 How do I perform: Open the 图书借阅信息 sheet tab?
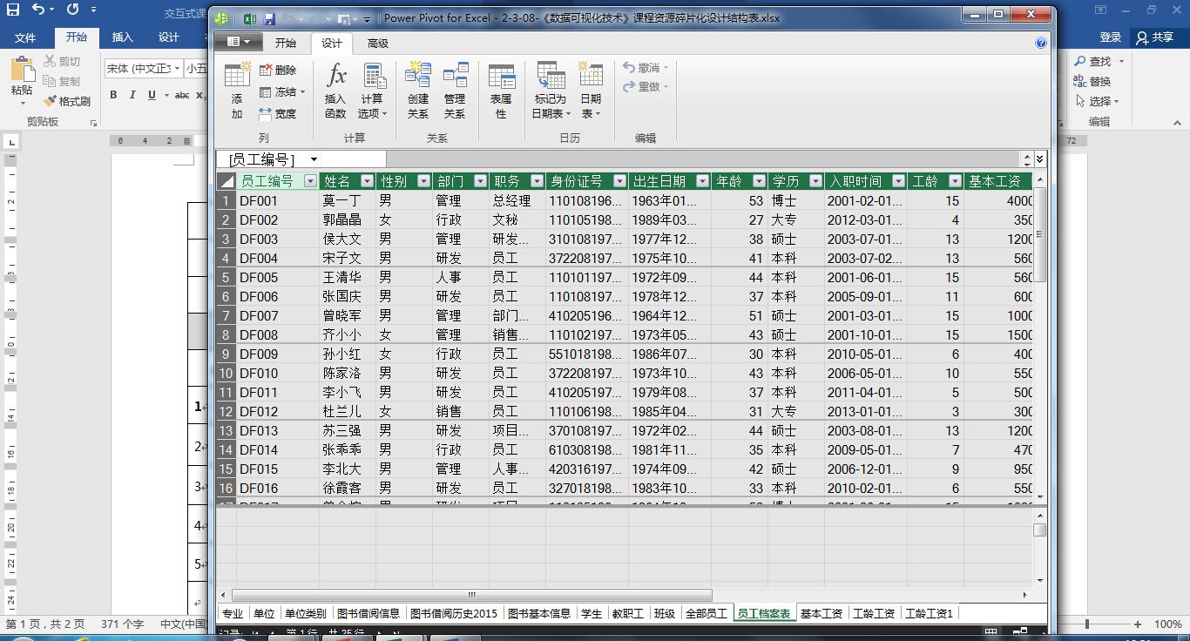(368, 613)
